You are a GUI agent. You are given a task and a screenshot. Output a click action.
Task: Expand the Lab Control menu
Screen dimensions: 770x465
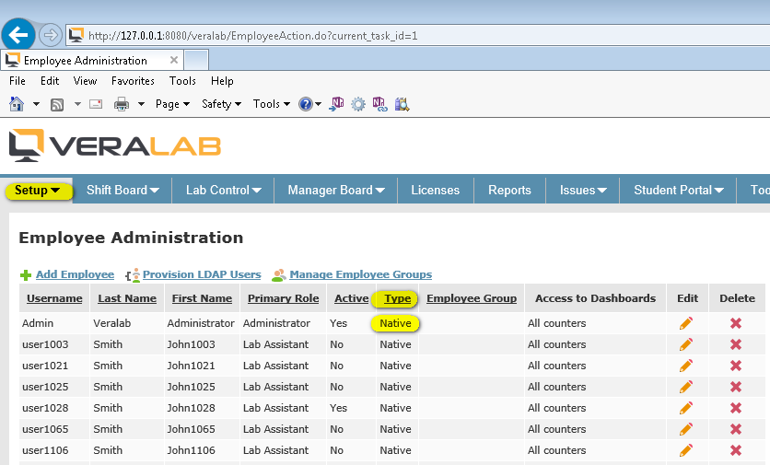tap(223, 190)
